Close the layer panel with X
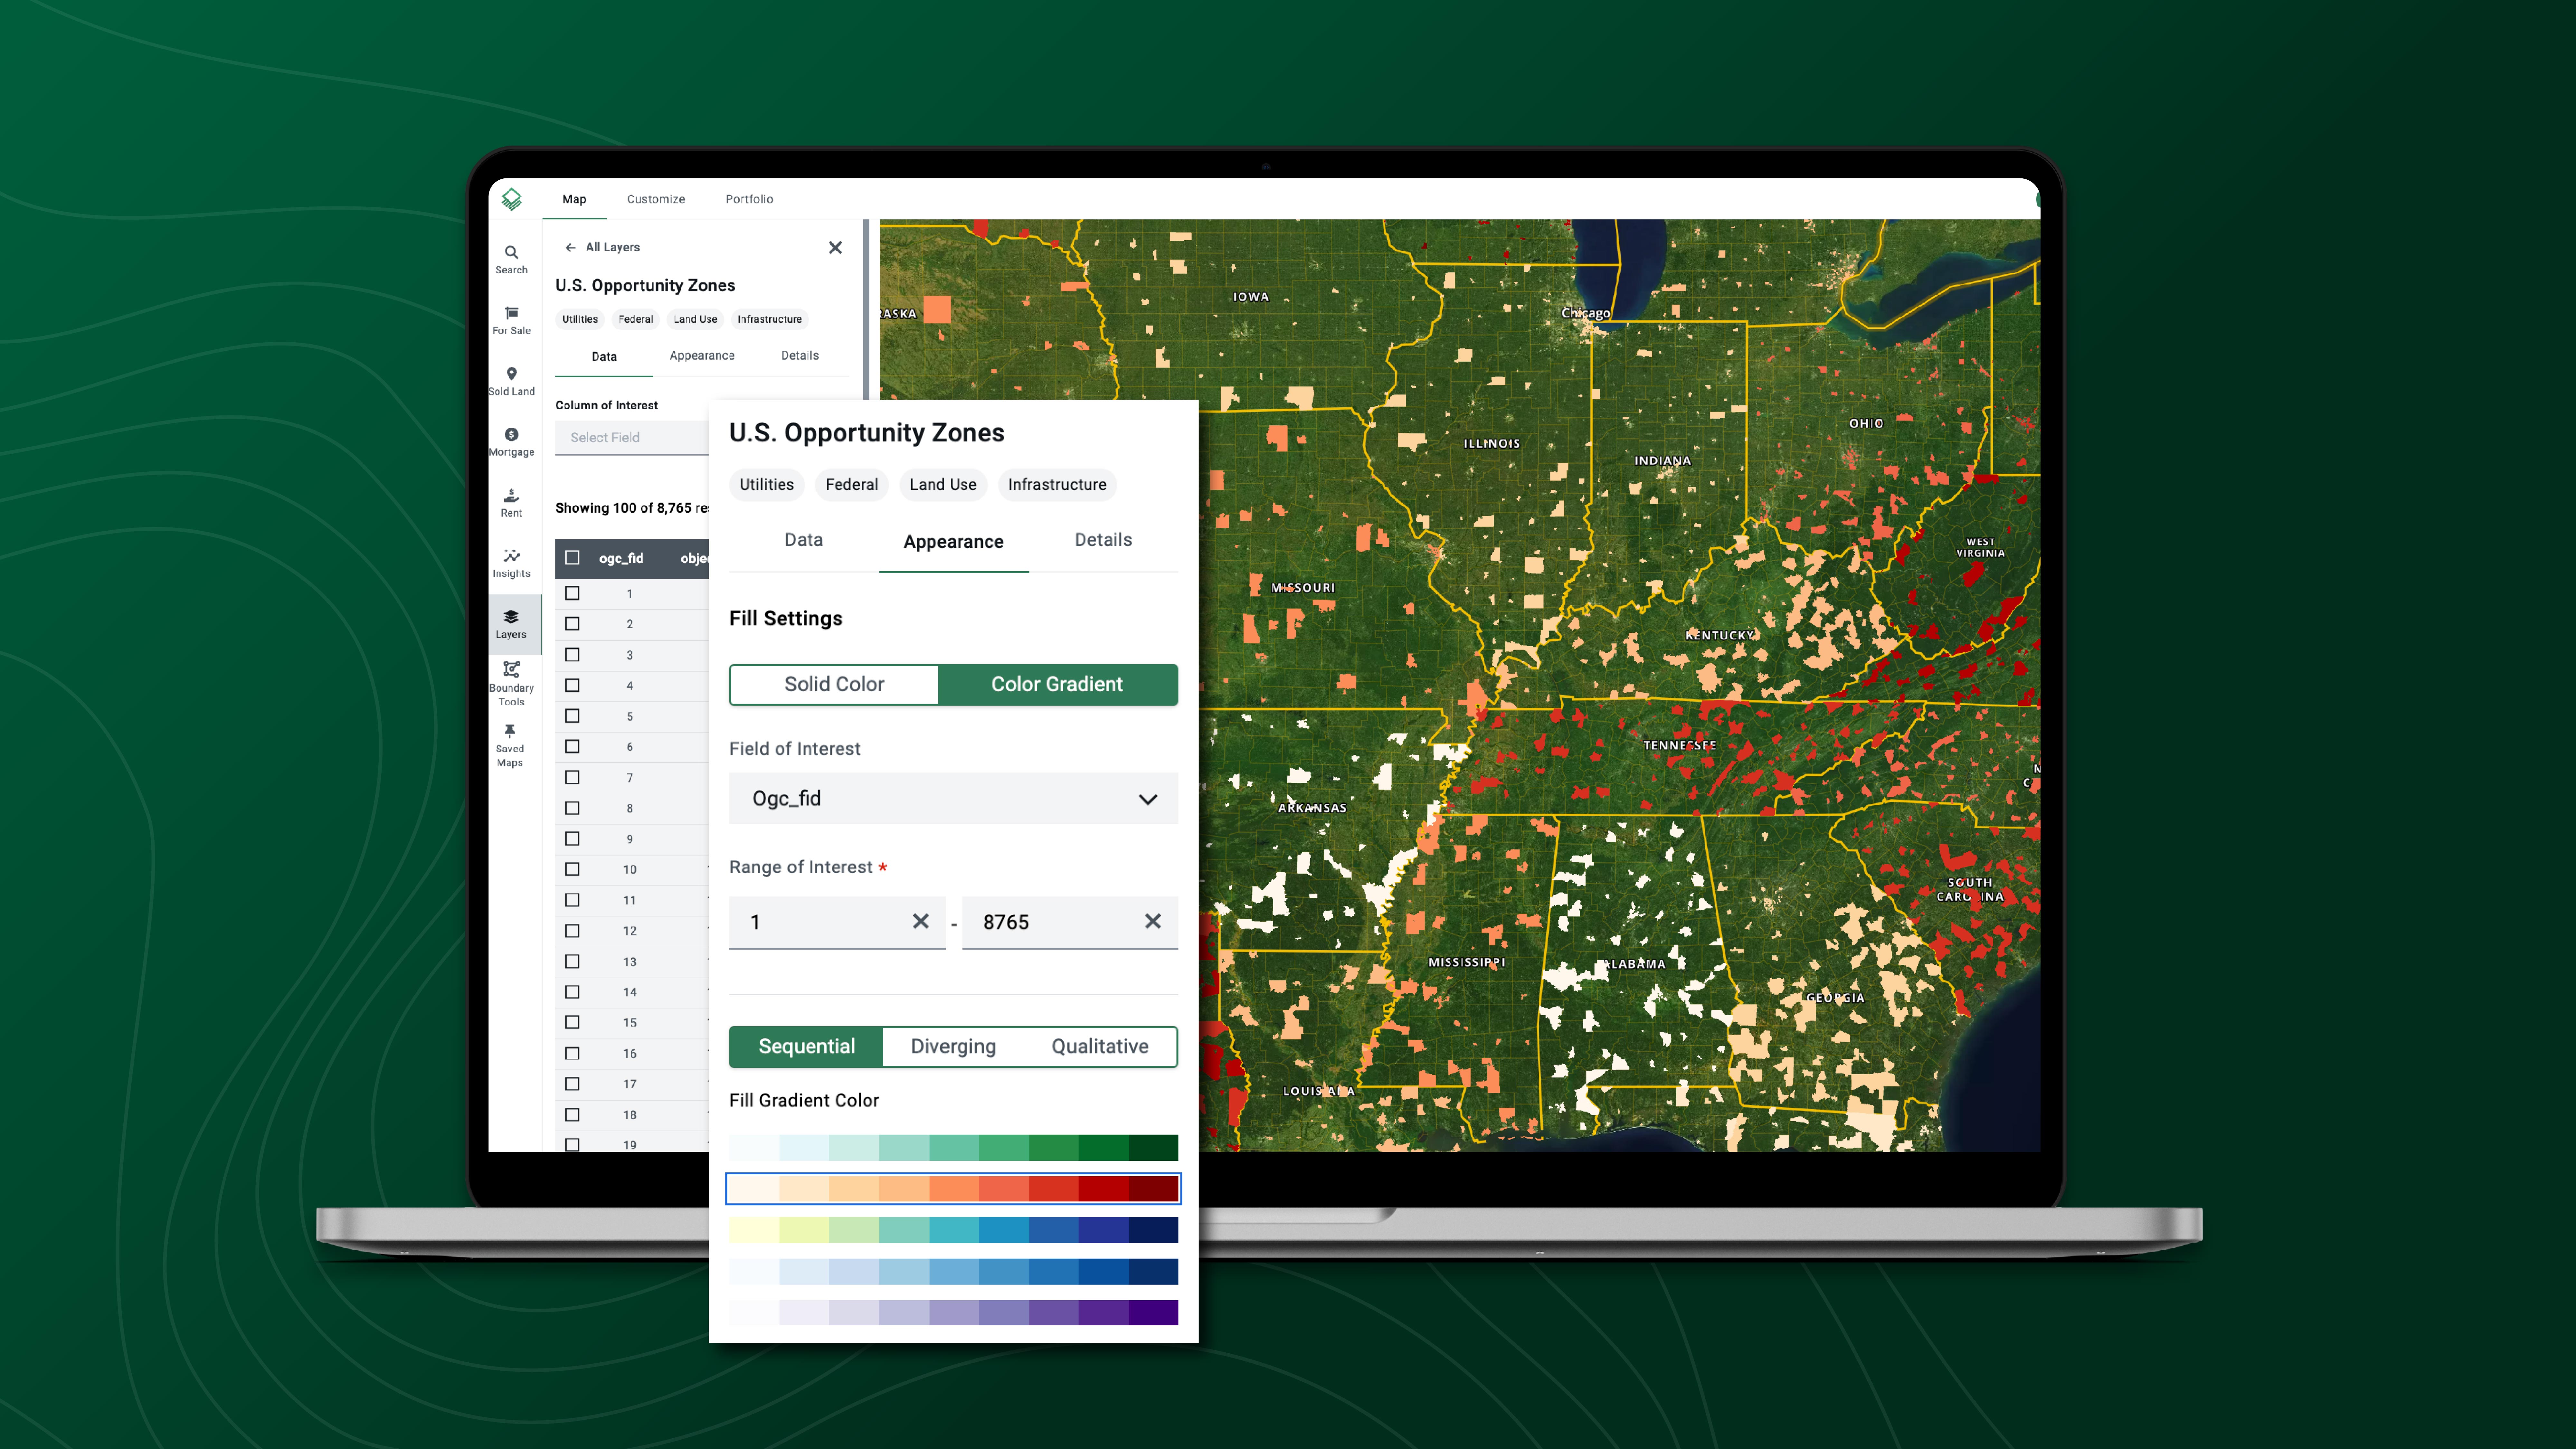This screenshot has height=1449, width=2576. pyautogui.click(x=835, y=247)
